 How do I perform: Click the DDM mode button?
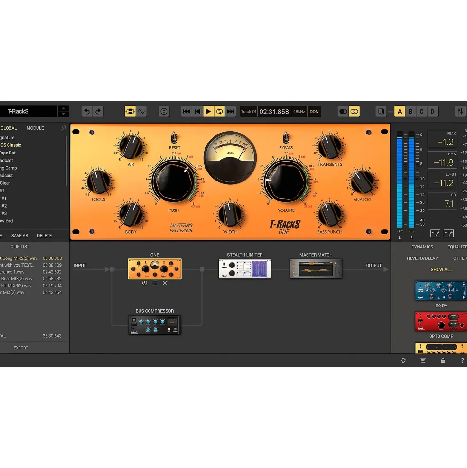point(314,112)
